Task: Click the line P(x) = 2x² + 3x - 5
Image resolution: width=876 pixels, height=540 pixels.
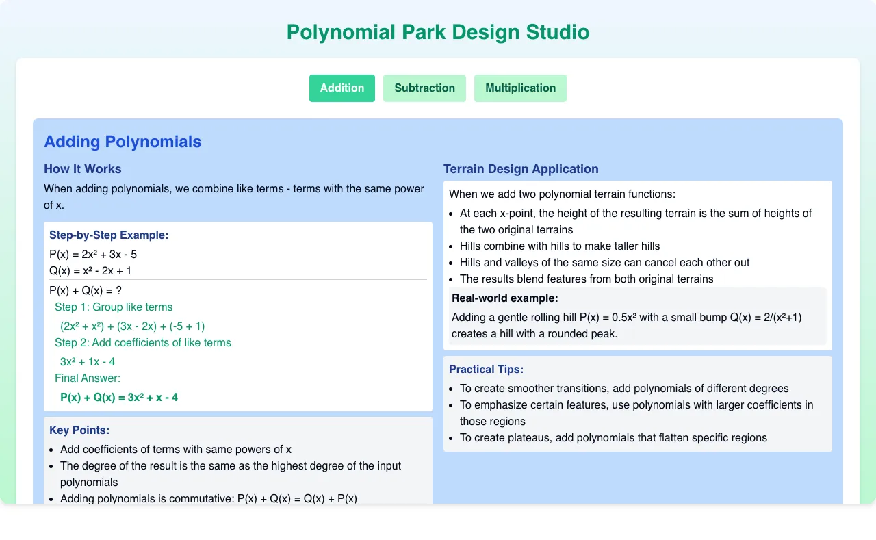Action: click(x=93, y=255)
